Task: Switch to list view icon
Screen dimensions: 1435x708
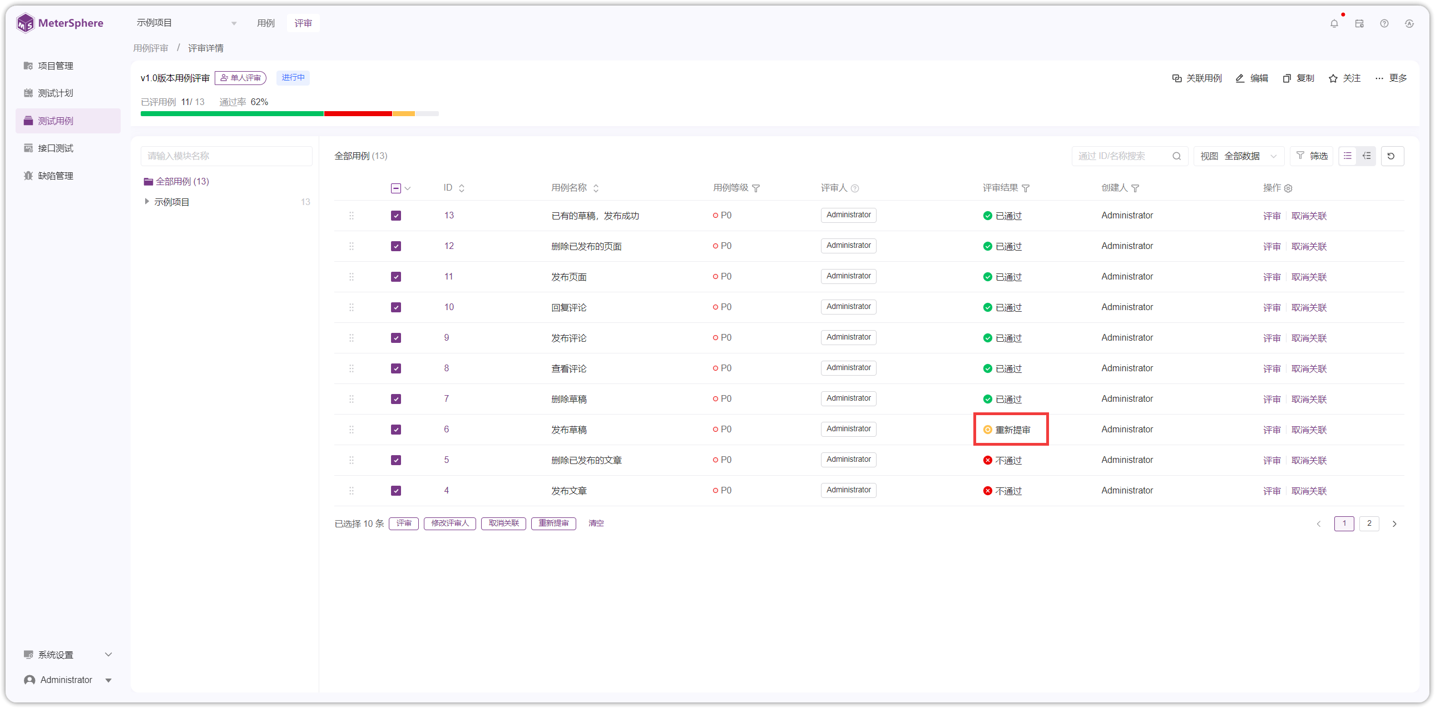Action: coord(1348,156)
